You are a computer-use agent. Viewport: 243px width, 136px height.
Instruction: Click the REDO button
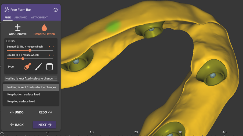point(45,112)
